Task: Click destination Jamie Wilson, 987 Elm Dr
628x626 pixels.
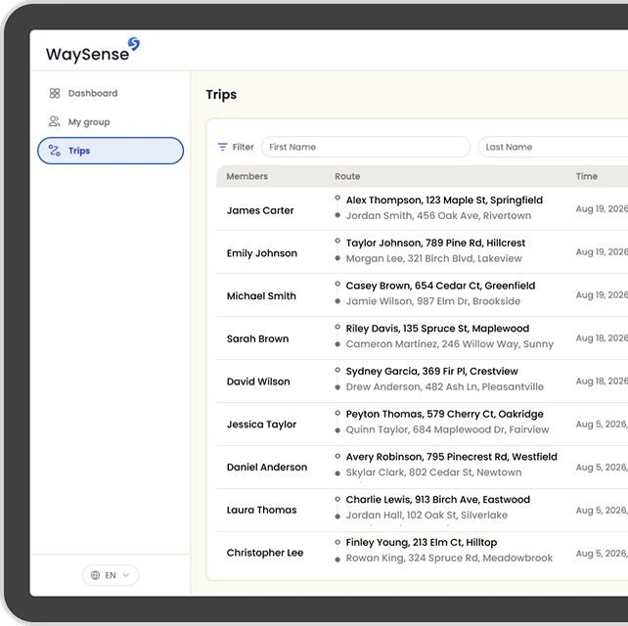Action: point(433,301)
